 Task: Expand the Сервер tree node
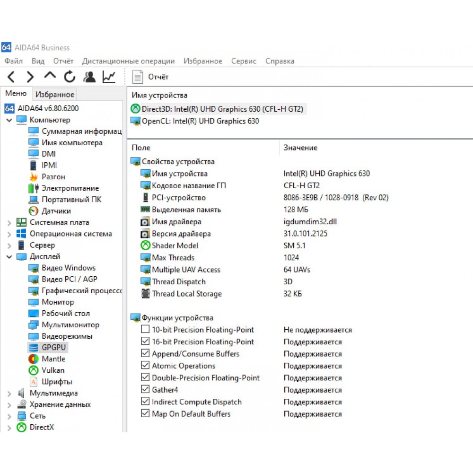(x=9, y=246)
